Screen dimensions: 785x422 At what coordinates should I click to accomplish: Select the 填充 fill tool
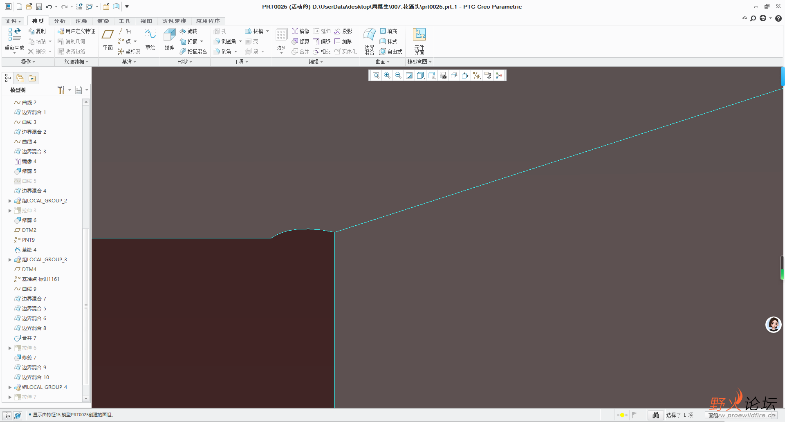tap(388, 31)
